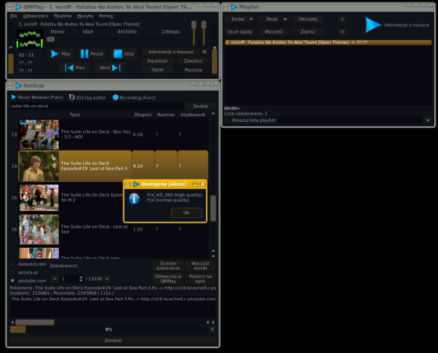Screen dimensions: 438x353
Task: Click horizontal scrollbar handle in download list
Action: (x=35, y=322)
